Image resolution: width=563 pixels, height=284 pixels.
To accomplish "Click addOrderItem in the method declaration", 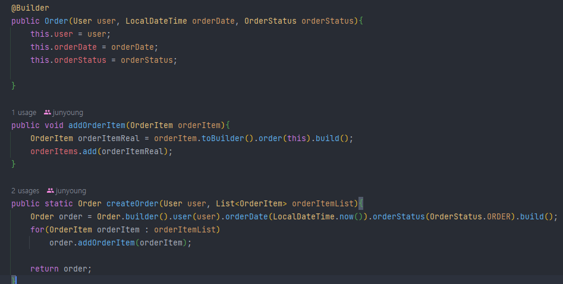I will point(97,125).
